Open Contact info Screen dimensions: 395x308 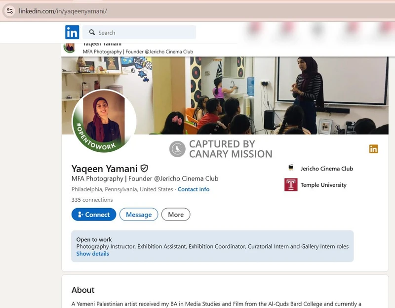click(x=194, y=189)
